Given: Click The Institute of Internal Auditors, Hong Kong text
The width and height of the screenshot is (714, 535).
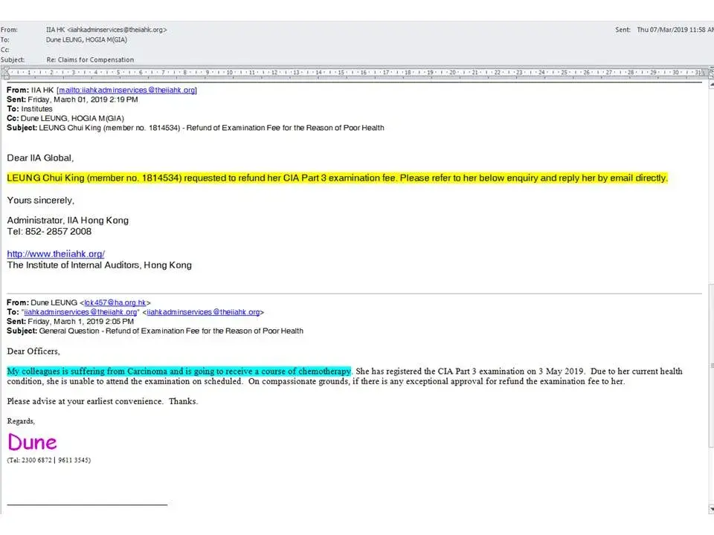Looking at the screenshot, I should point(99,265).
